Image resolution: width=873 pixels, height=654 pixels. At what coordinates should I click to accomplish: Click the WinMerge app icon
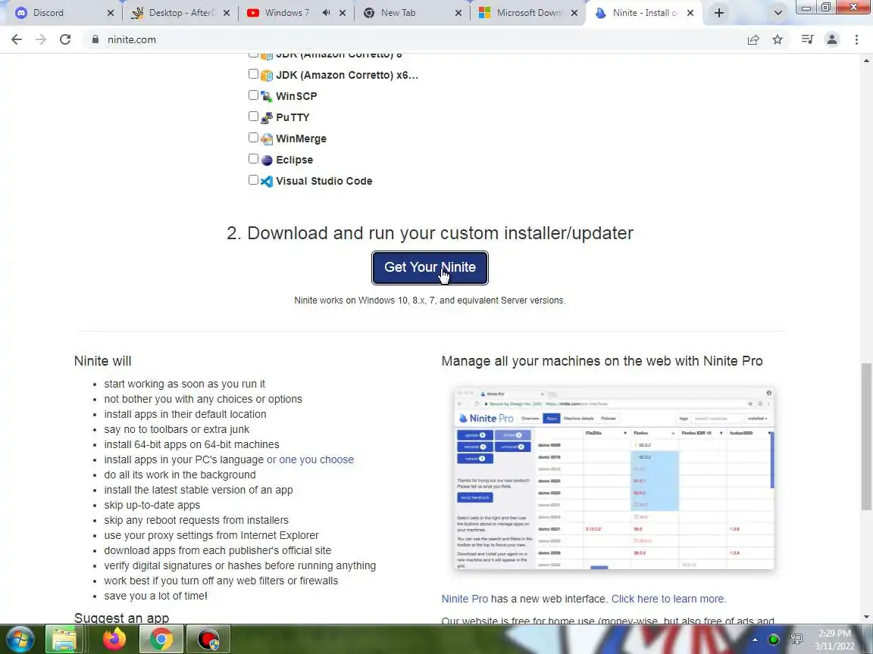coord(267,139)
